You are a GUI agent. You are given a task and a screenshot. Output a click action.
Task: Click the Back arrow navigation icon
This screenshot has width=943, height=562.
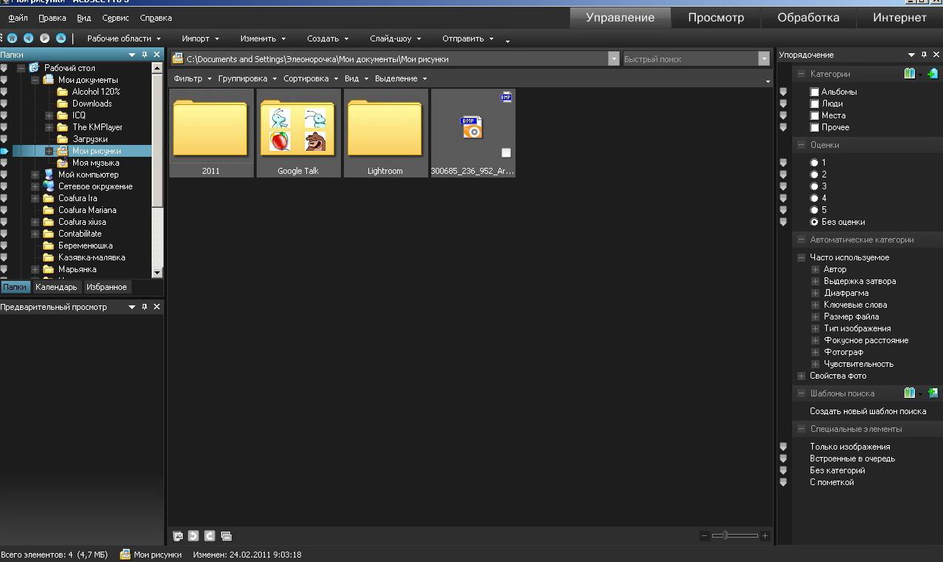28,38
